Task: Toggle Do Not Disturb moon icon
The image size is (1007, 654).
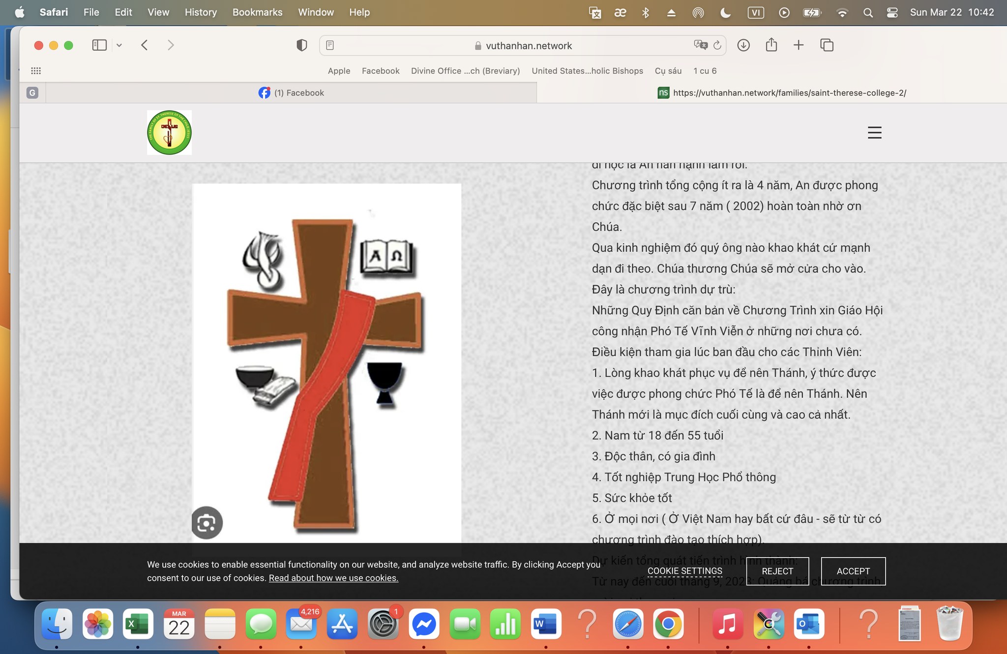Action: point(725,12)
